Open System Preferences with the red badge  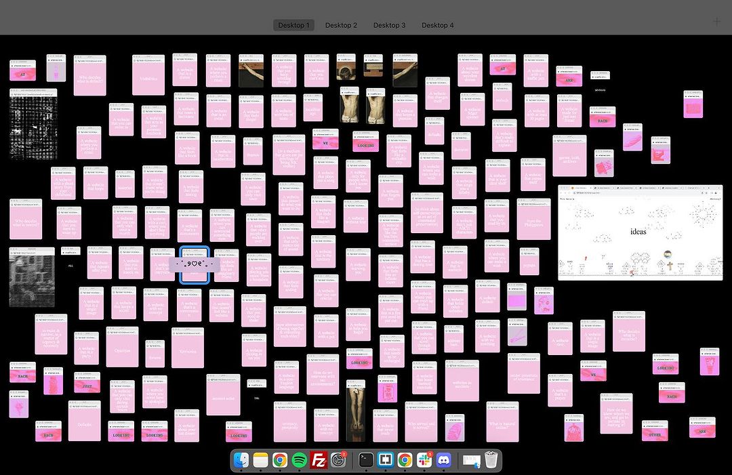click(338, 461)
